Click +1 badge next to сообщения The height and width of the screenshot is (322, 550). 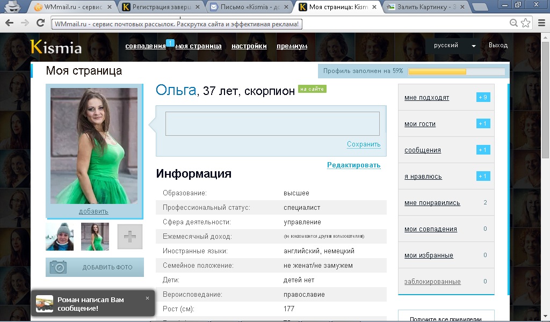point(483,150)
